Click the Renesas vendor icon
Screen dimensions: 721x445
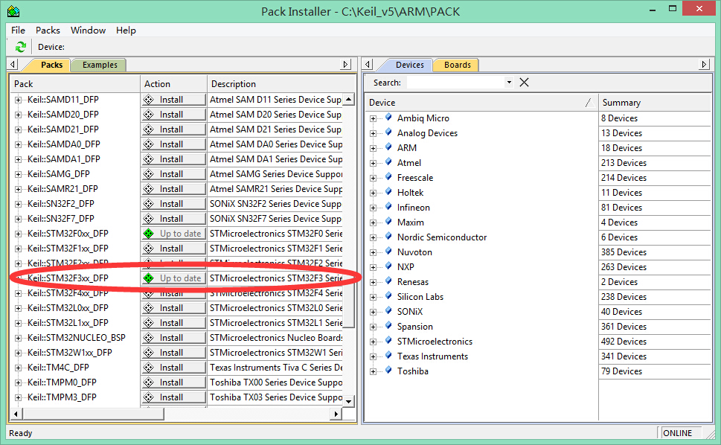(388, 281)
